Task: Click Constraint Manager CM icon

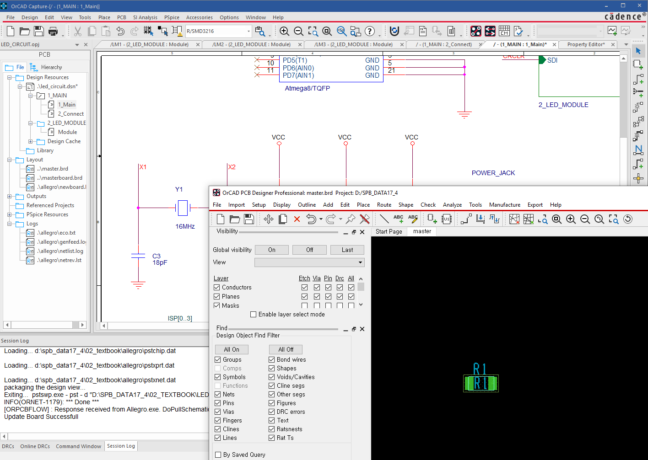Action: pyautogui.click(x=504, y=31)
